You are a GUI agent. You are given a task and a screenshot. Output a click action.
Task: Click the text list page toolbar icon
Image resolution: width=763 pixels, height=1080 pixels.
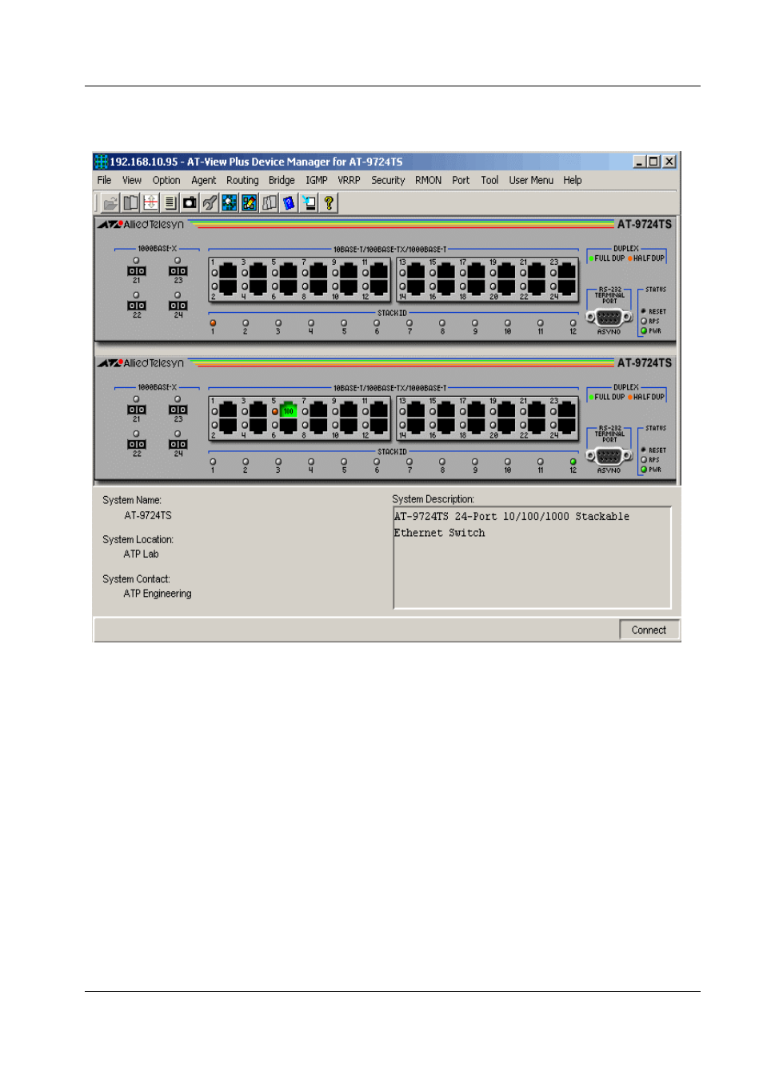170,203
